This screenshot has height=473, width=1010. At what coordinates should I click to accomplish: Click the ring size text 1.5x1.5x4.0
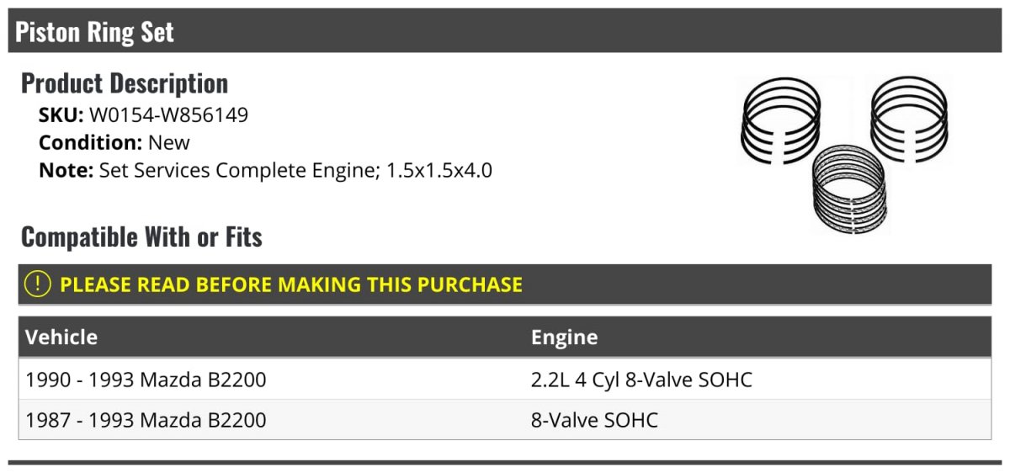coord(439,171)
